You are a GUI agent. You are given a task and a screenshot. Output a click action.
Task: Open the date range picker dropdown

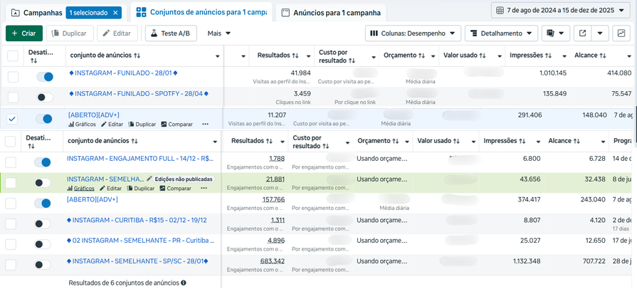click(x=561, y=11)
